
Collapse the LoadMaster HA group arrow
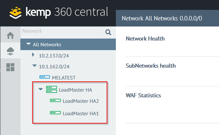point(41,89)
